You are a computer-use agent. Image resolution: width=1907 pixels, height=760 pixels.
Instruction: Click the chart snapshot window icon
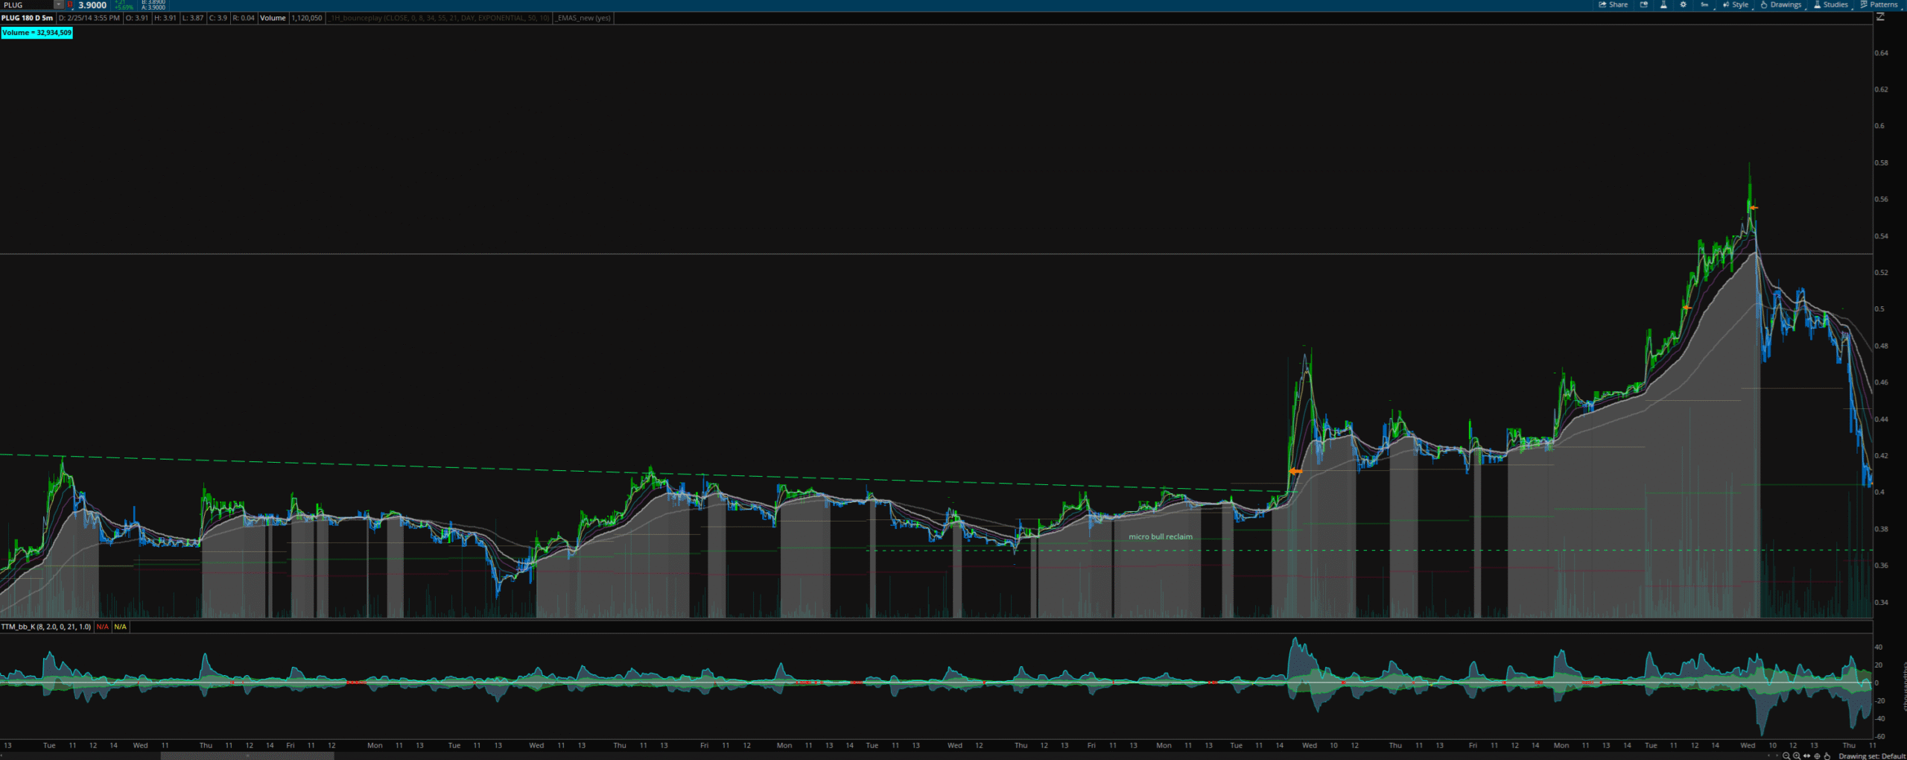(1644, 4)
